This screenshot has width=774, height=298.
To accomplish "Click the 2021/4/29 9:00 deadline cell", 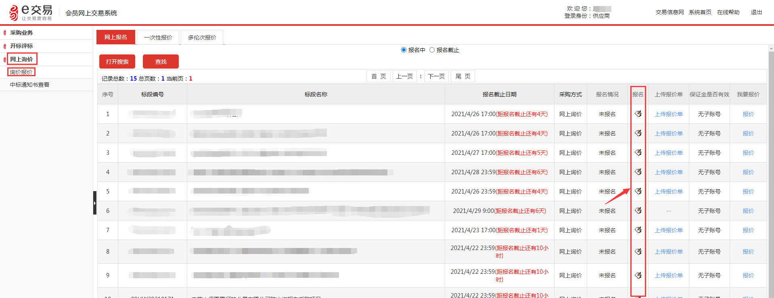I will coord(500,211).
